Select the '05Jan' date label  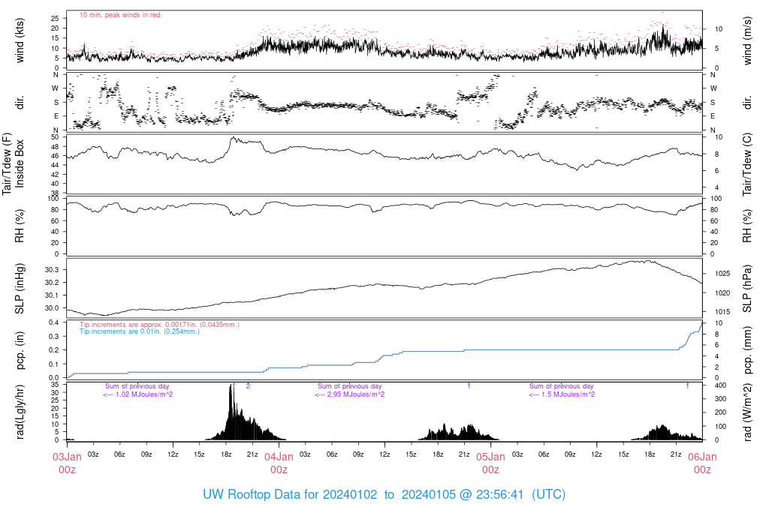pyautogui.click(x=490, y=457)
